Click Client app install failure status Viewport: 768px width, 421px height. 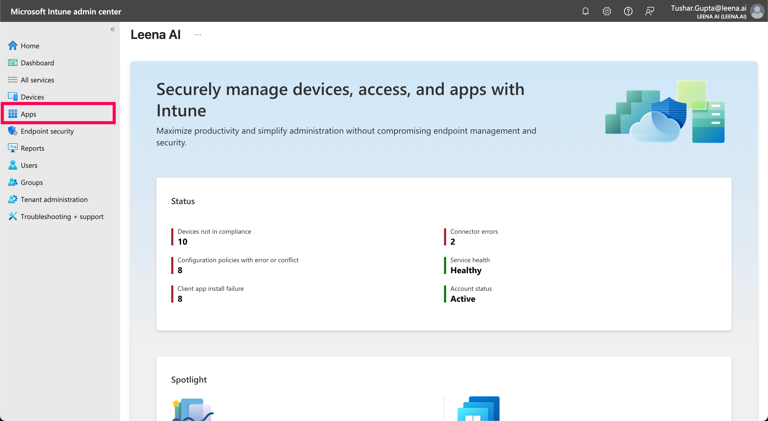tap(210, 294)
